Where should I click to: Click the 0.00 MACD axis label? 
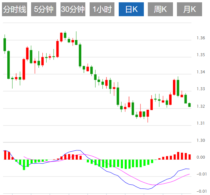[x=201, y=157]
